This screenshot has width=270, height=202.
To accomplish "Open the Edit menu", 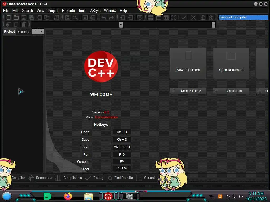I will tap(15, 11).
